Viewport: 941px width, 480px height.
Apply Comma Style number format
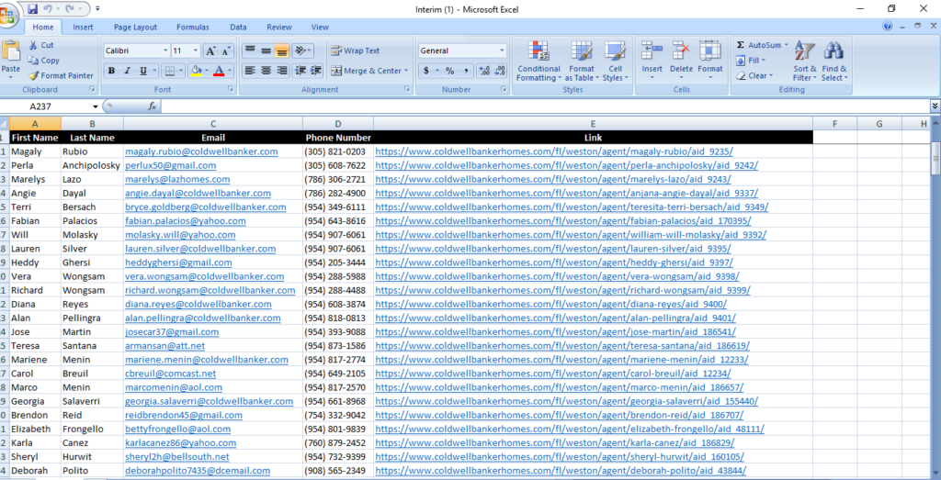pos(466,71)
